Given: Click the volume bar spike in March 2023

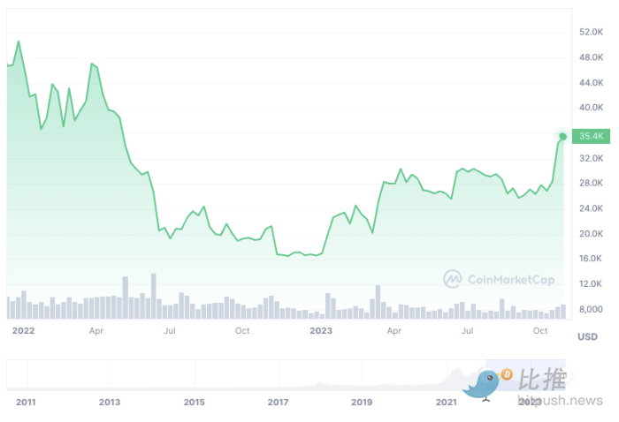Looking at the screenshot, I should click(378, 302).
